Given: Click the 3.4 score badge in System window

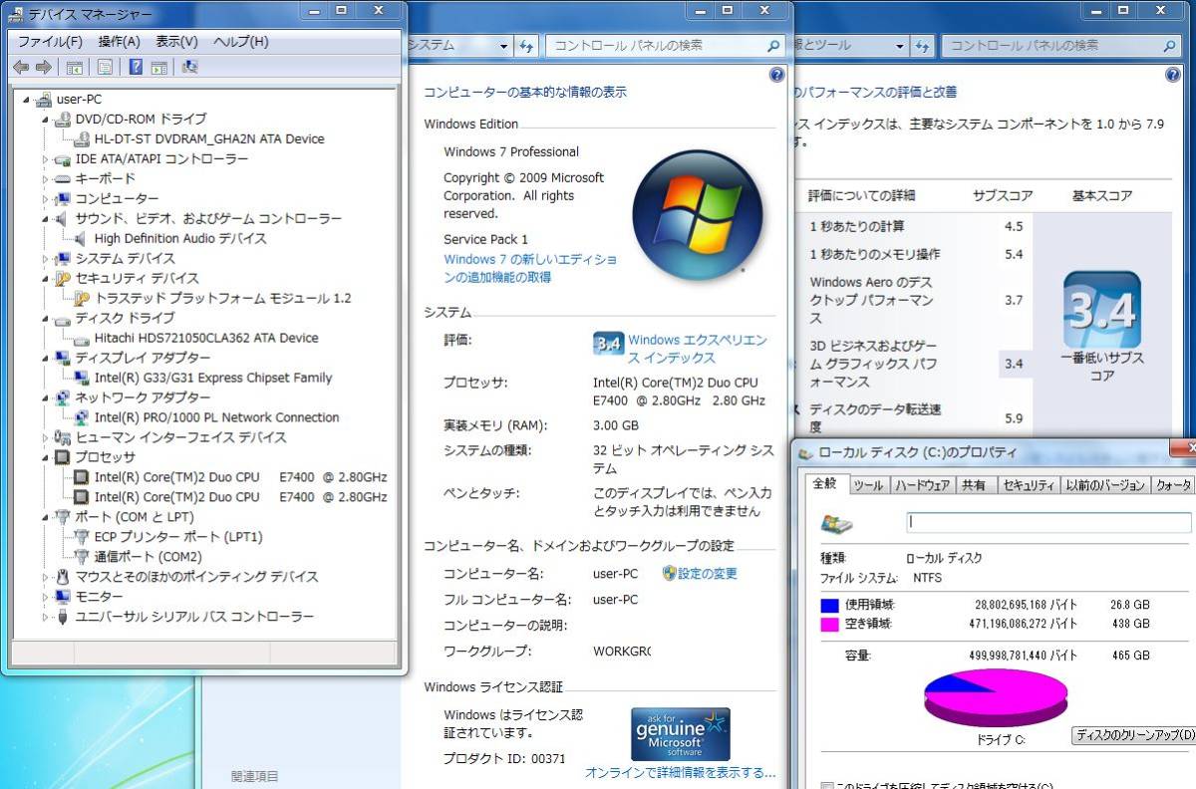Looking at the screenshot, I should tap(608, 344).
